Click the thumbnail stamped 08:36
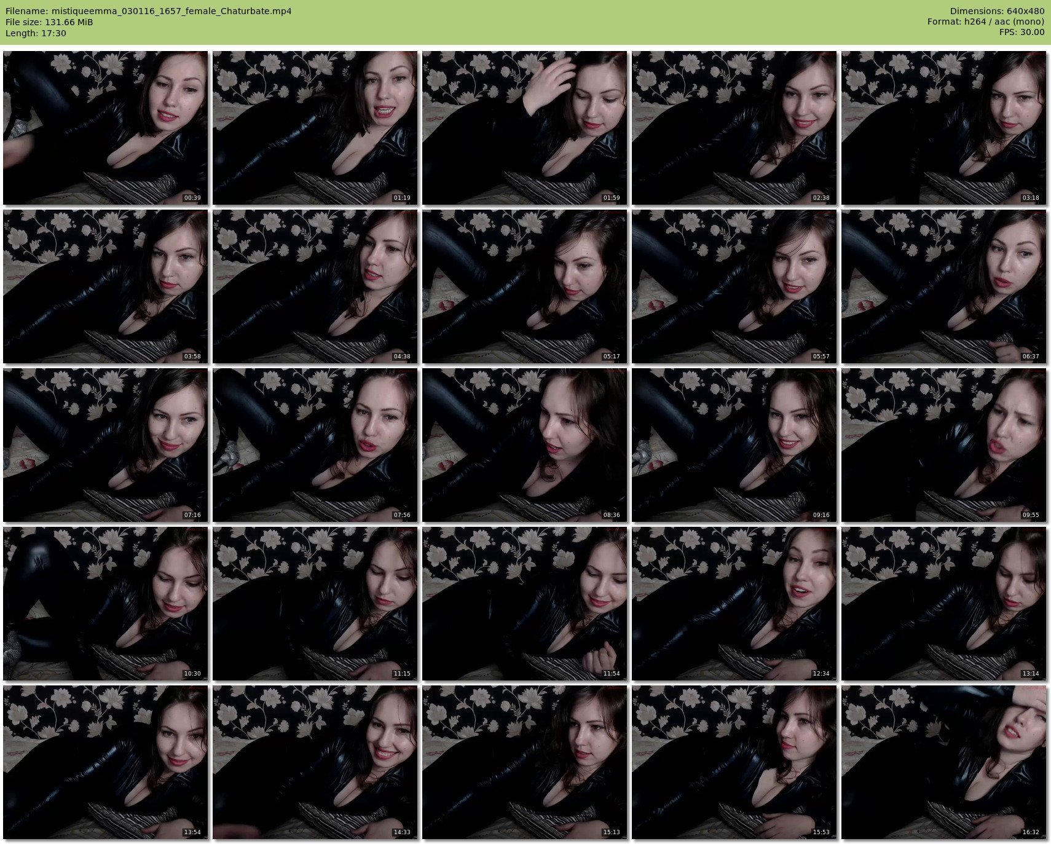The height and width of the screenshot is (844, 1051). tap(525, 445)
